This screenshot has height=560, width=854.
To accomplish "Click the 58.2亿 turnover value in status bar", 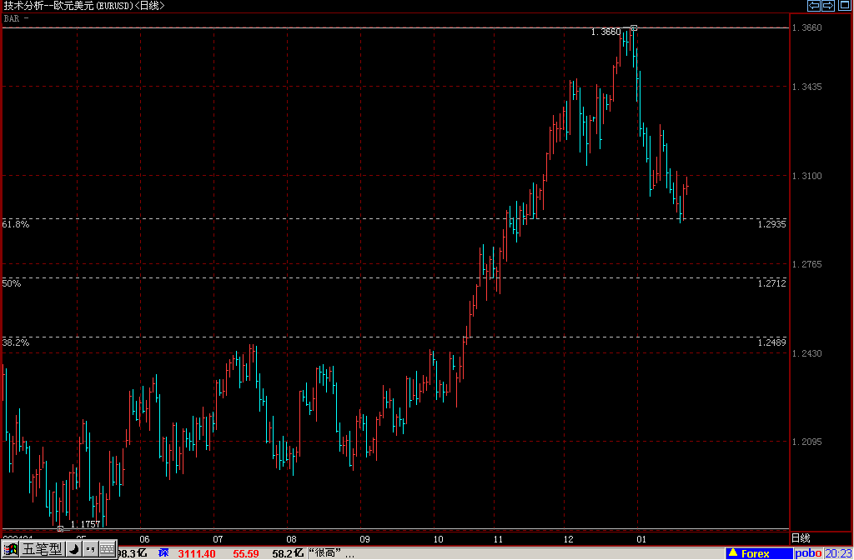I will pyautogui.click(x=286, y=554).
